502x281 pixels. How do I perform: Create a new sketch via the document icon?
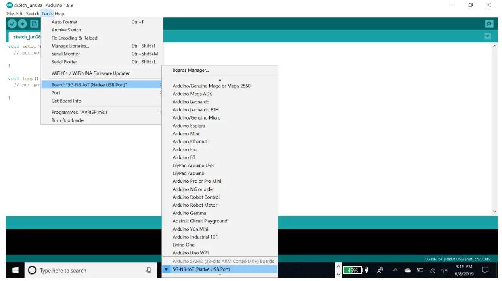click(35, 24)
